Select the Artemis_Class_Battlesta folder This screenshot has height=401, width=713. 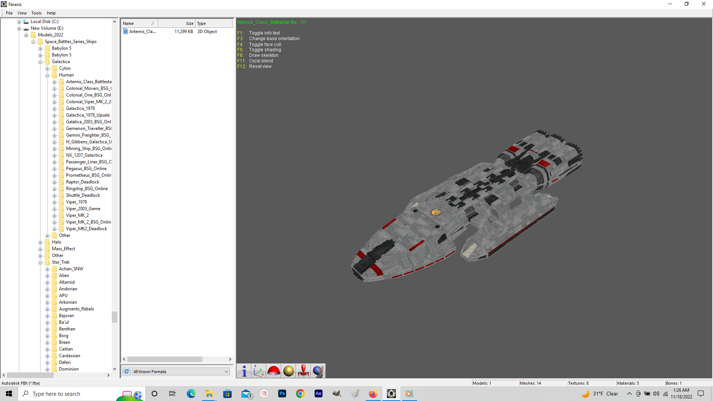click(x=88, y=82)
